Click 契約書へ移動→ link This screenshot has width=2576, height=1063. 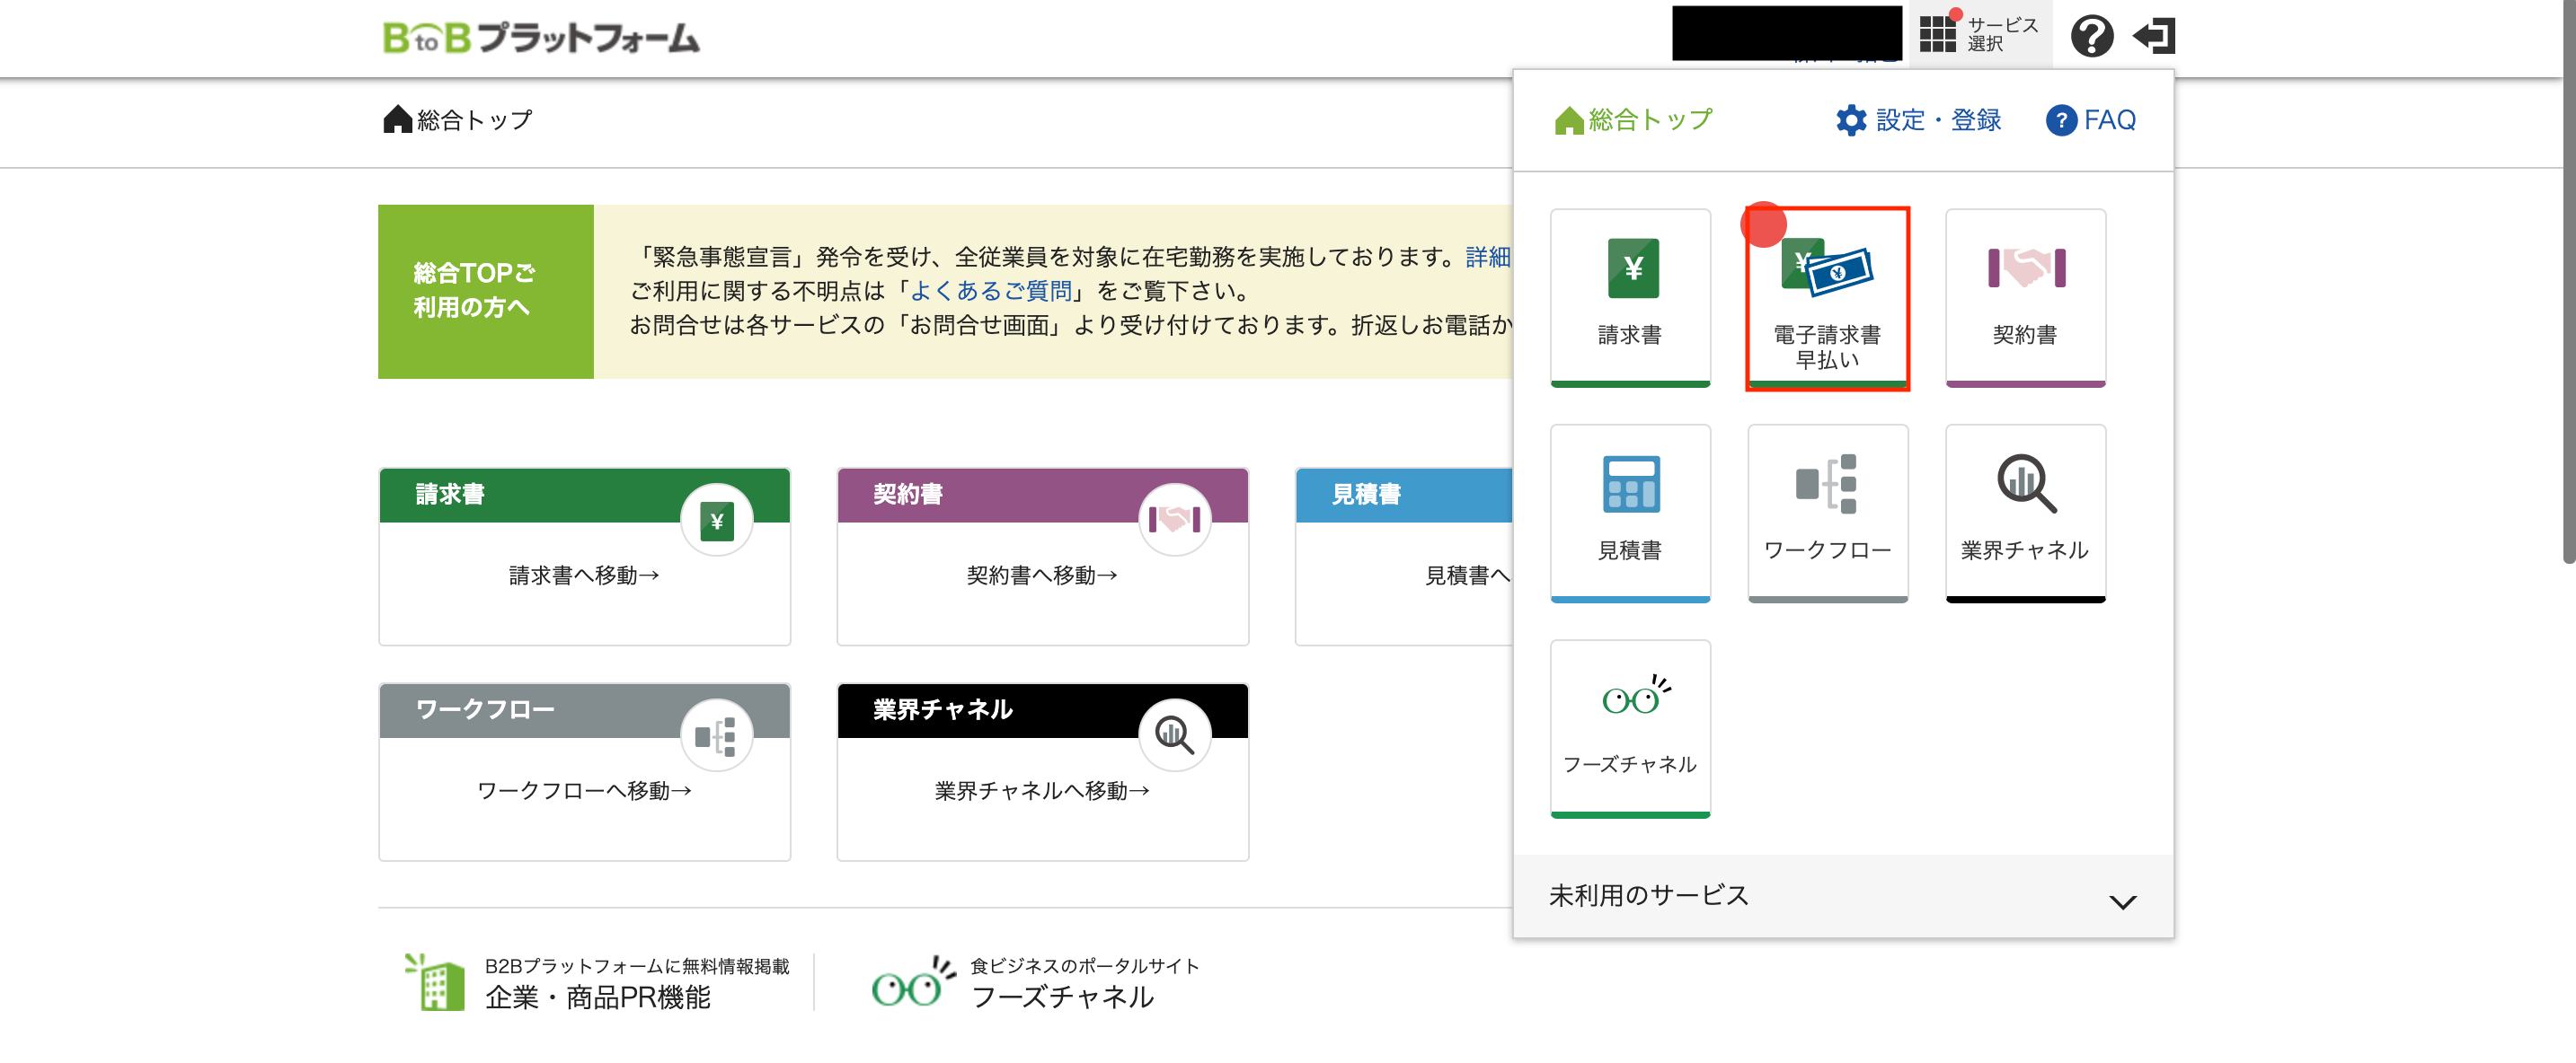pyautogui.click(x=1042, y=575)
